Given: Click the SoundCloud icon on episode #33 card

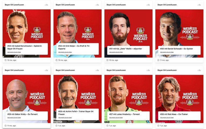Looking at the screenshot, I should click(46, 5).
